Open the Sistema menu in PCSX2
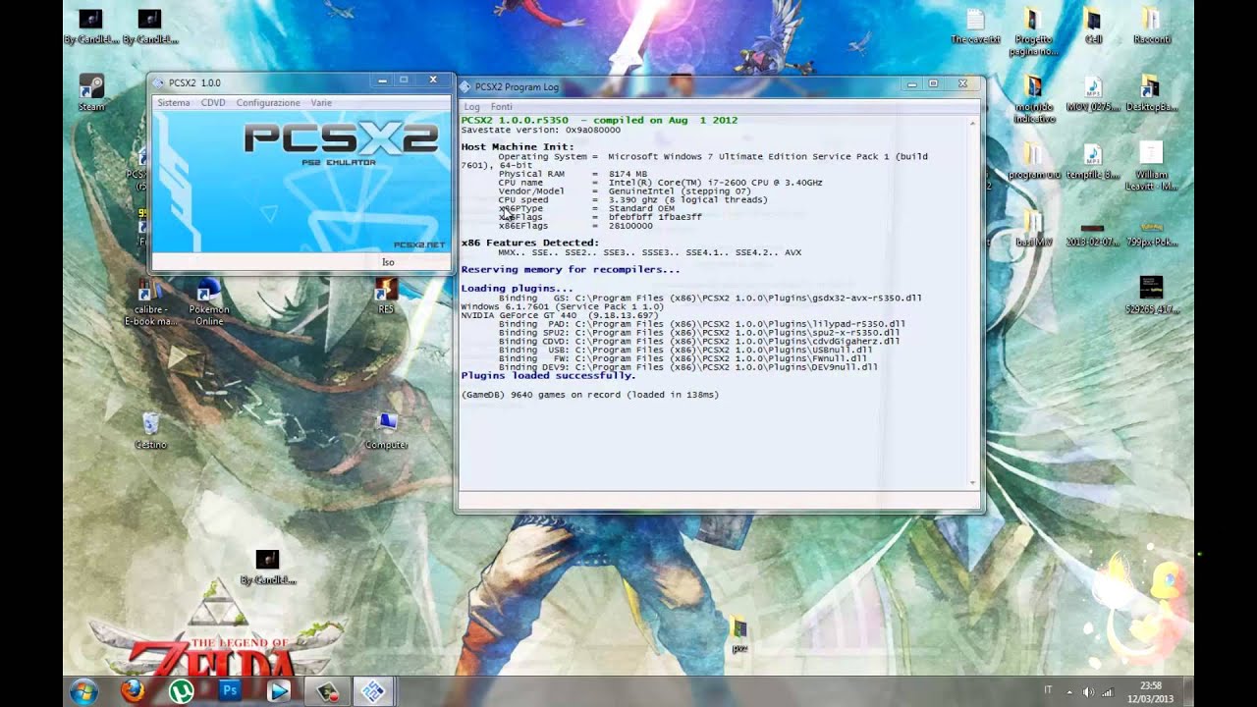 [x=174, y=103]
